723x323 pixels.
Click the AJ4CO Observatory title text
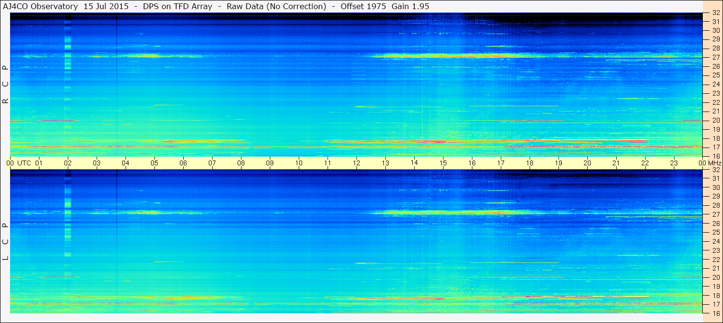coord(41,6)
